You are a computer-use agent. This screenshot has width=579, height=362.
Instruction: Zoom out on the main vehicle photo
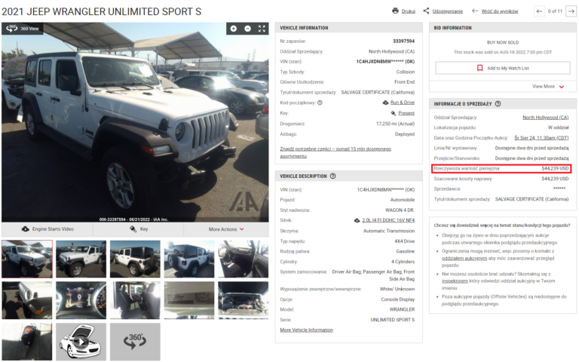coord(247,29)
